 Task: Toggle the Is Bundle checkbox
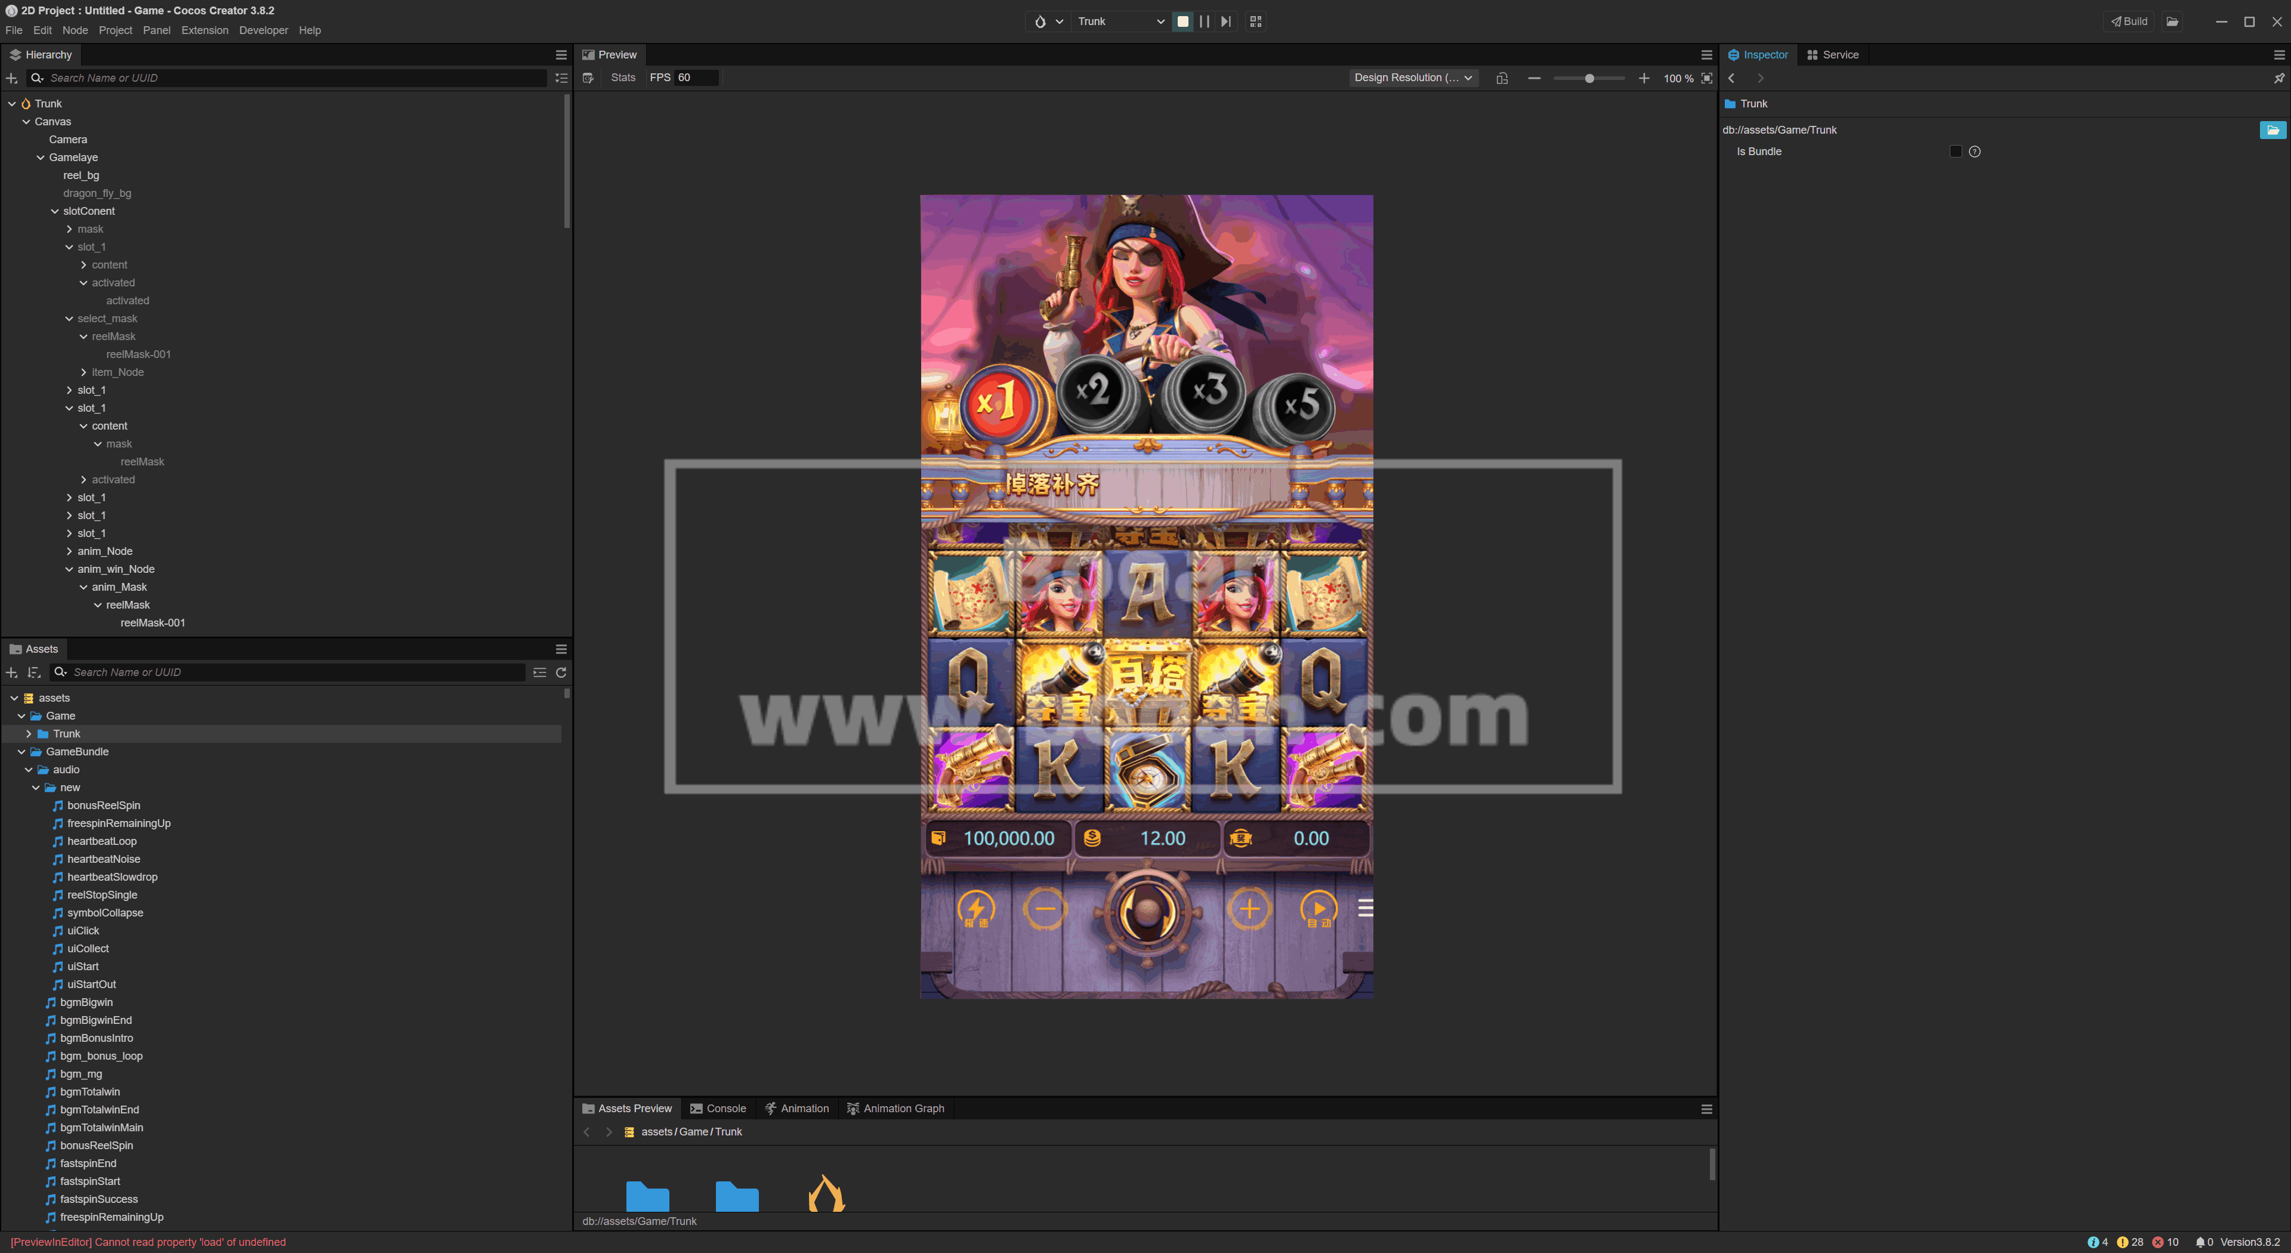[1955, 152]
